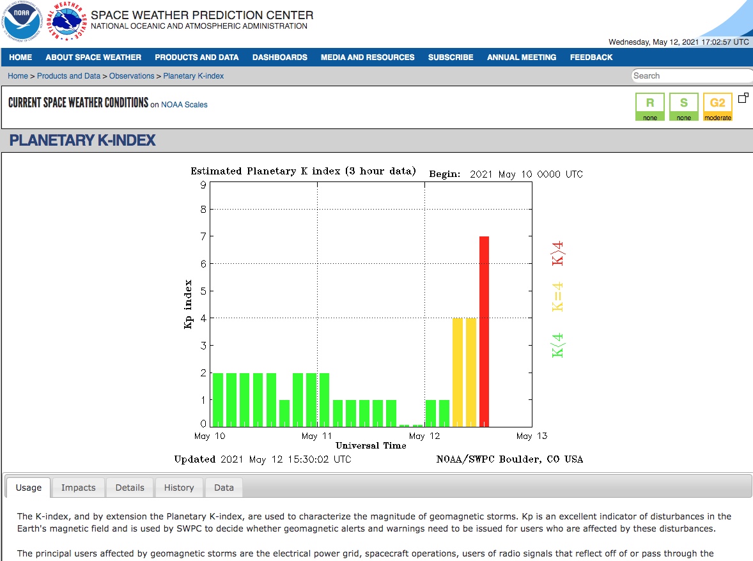753x561 pixels.
Task: Click the Observations breadcrumb link
Action: [x=132, y=76]
